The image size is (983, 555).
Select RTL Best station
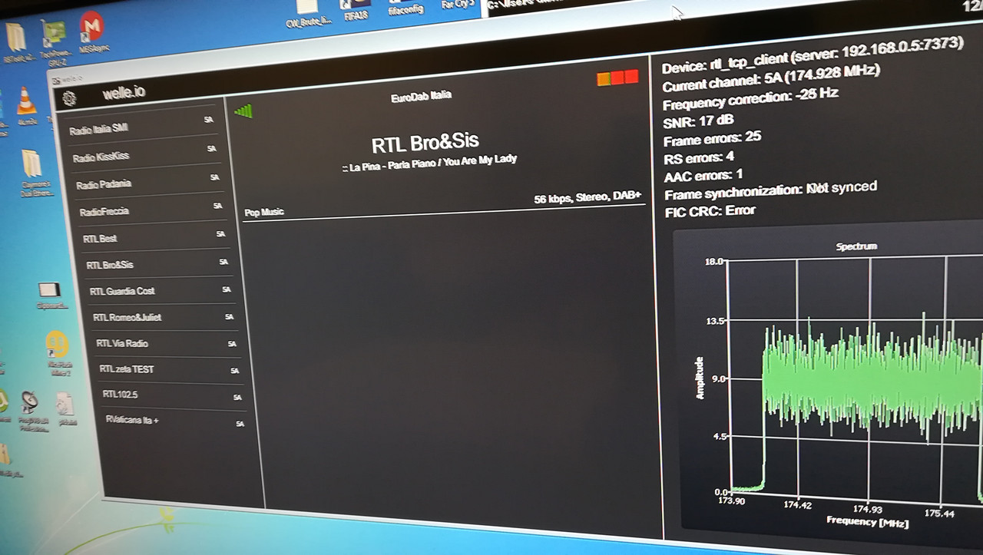pyautogui.click(x=154, y=236)
